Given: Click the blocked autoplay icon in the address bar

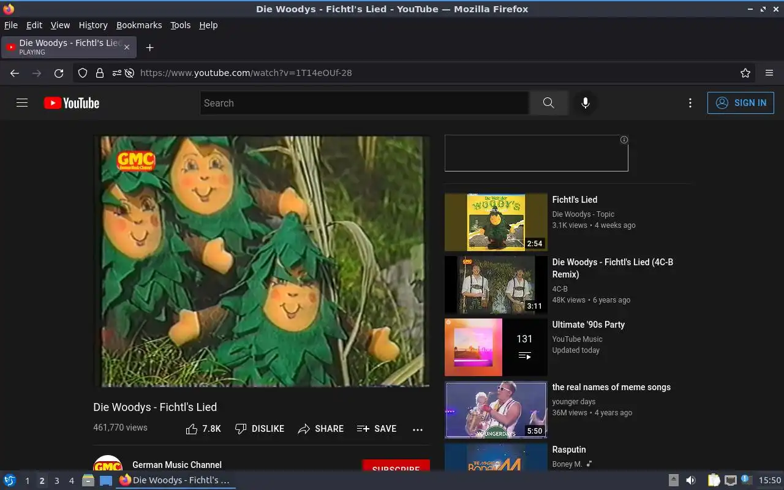Looking at the screenshot, I should [129, 73].
